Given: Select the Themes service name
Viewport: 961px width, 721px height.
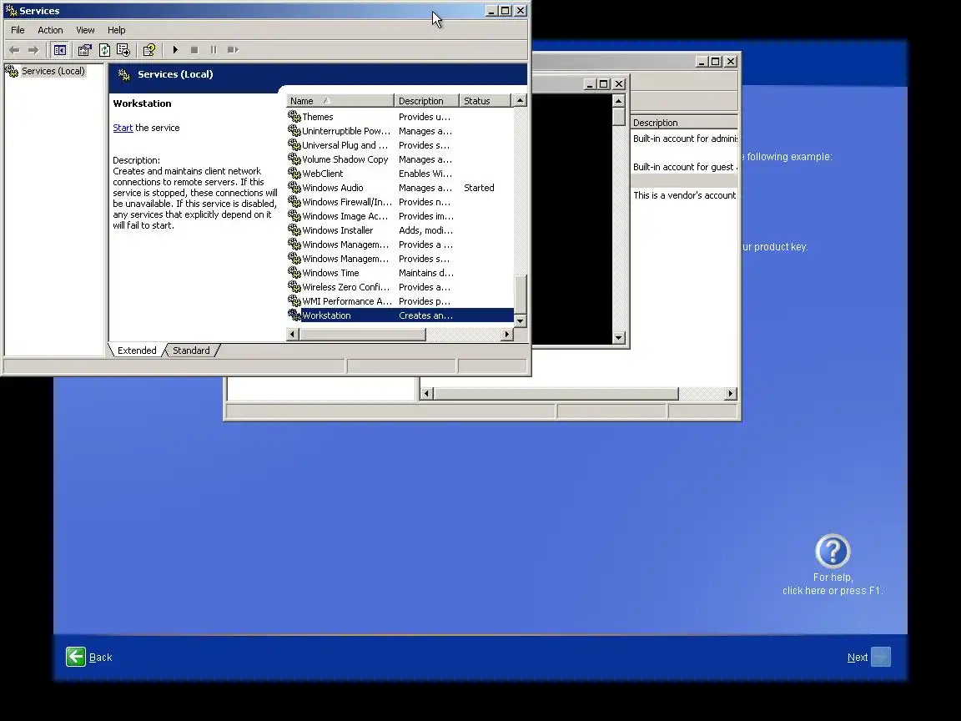Looking at the screenshot, I should (x=318, y=117).
